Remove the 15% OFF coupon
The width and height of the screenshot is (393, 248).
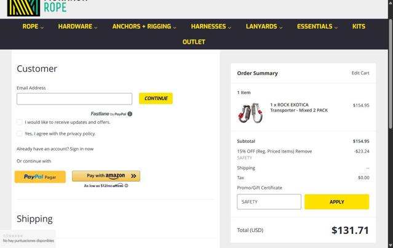point(304,151)
